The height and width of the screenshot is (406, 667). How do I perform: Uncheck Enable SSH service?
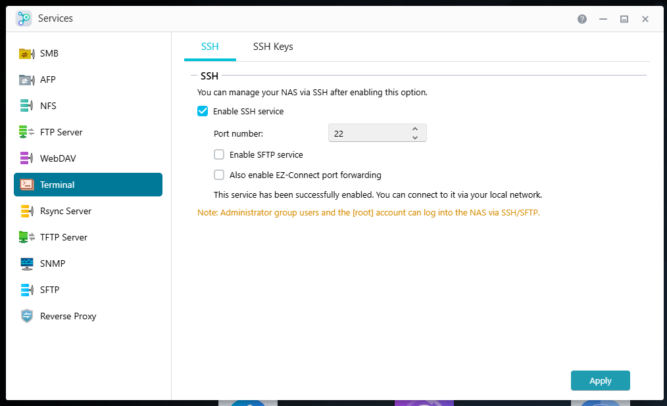pyautogui.click(x=203, y=111)
